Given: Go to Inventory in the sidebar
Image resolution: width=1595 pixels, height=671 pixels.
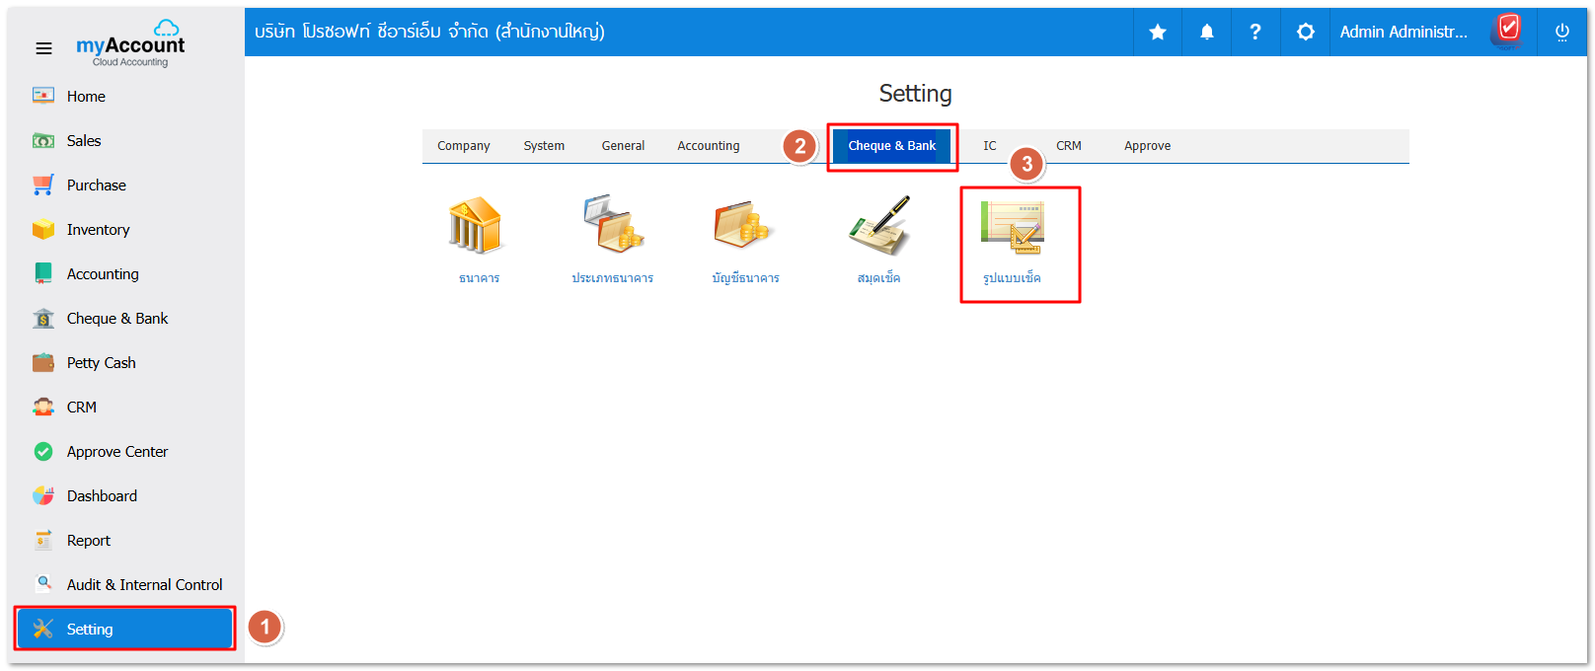Looking at the screenshot, I should click(x=98, y=230).
